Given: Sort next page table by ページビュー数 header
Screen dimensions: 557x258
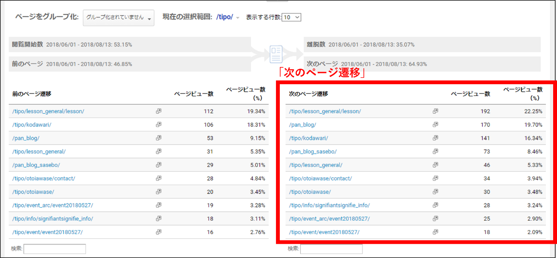Looking at the screenshot, I should tap(470, 94).
